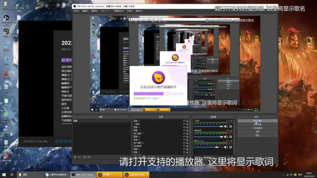Screen dimensions: 317x178
Task: Open the Internet Explorer desktop icon
Action: [6, 117]
